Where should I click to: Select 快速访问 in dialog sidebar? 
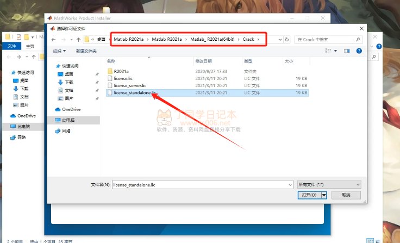point(70,66)
